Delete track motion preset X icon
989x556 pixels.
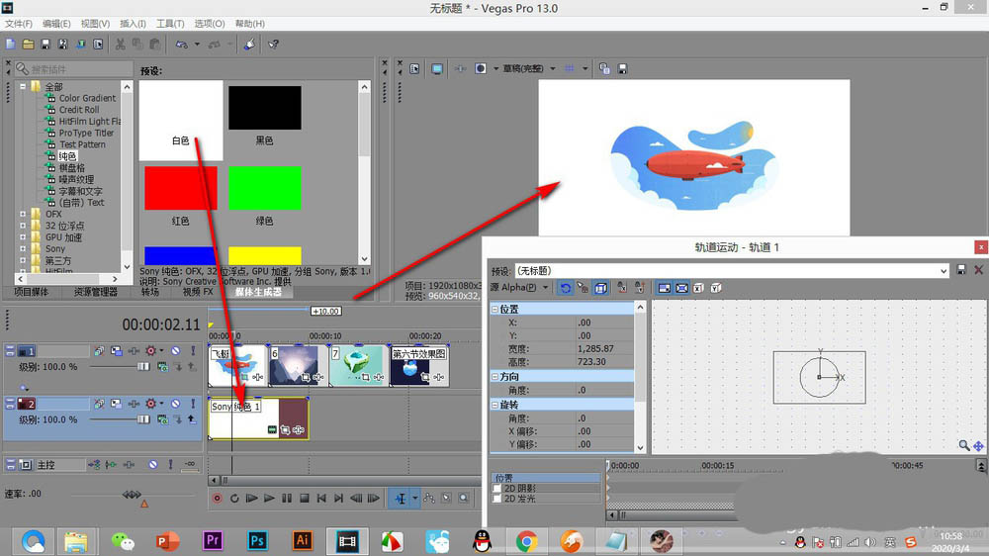pos(978,270)
